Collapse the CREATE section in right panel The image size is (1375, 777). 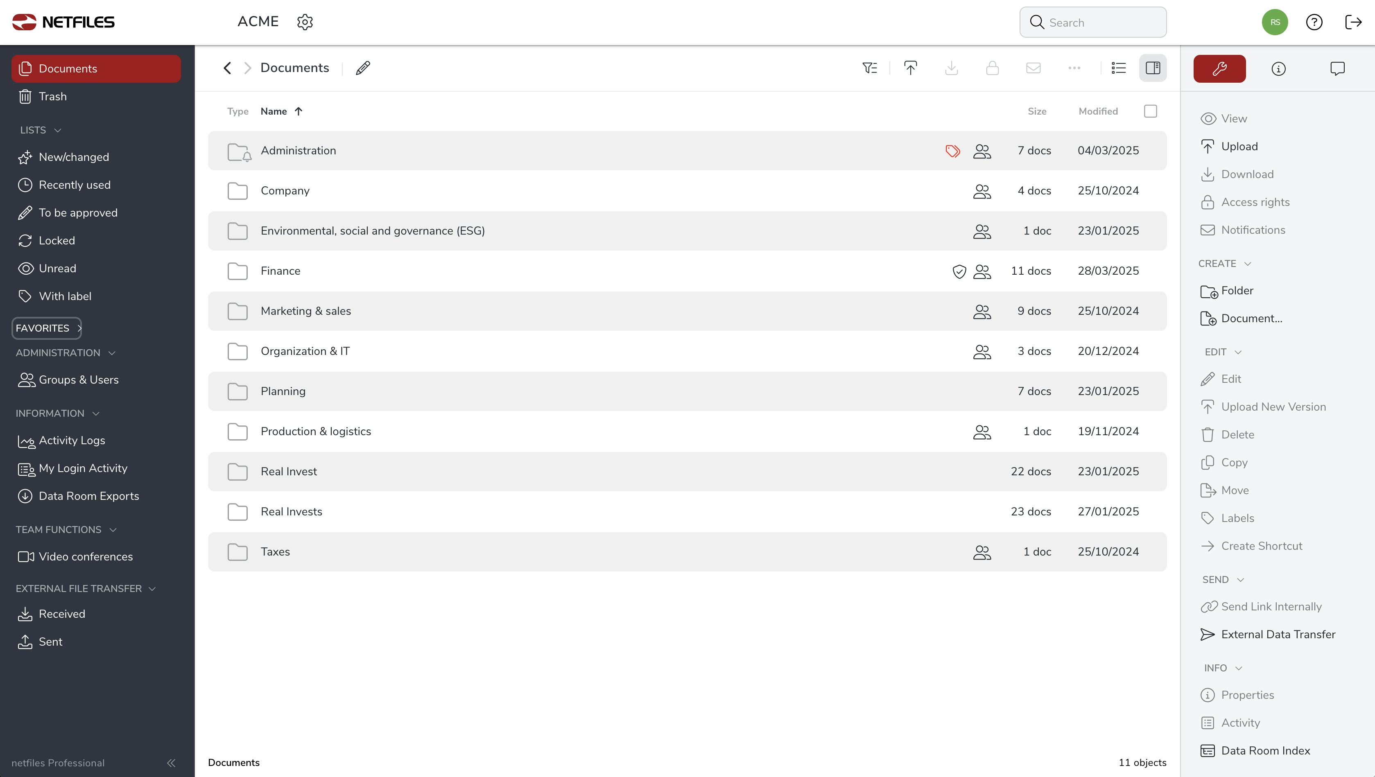pos(1247,264)
